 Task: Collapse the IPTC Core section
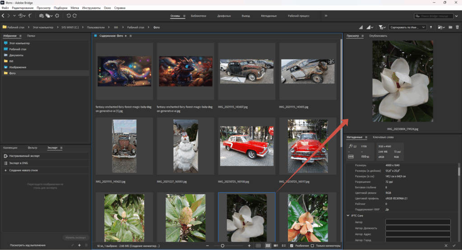click(x=348, y=216)
